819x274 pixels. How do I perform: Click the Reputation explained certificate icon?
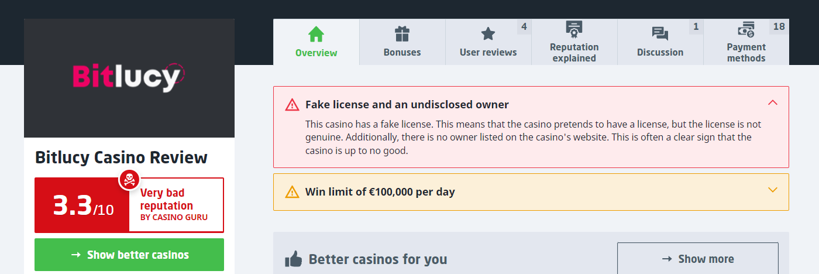[574, 28]
